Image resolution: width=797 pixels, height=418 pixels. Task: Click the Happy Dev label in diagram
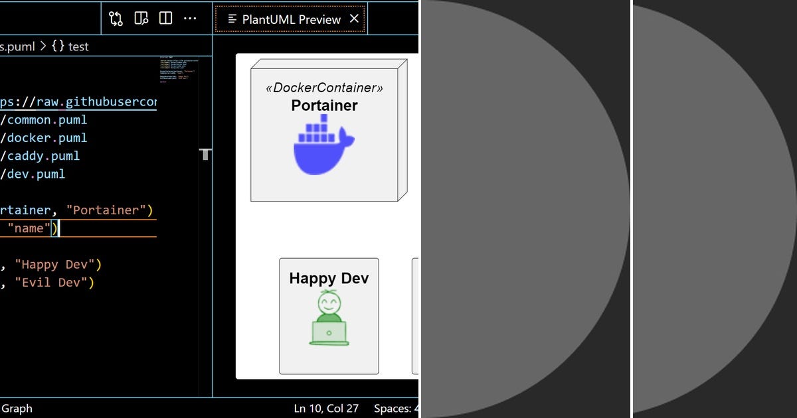[329, 278]
